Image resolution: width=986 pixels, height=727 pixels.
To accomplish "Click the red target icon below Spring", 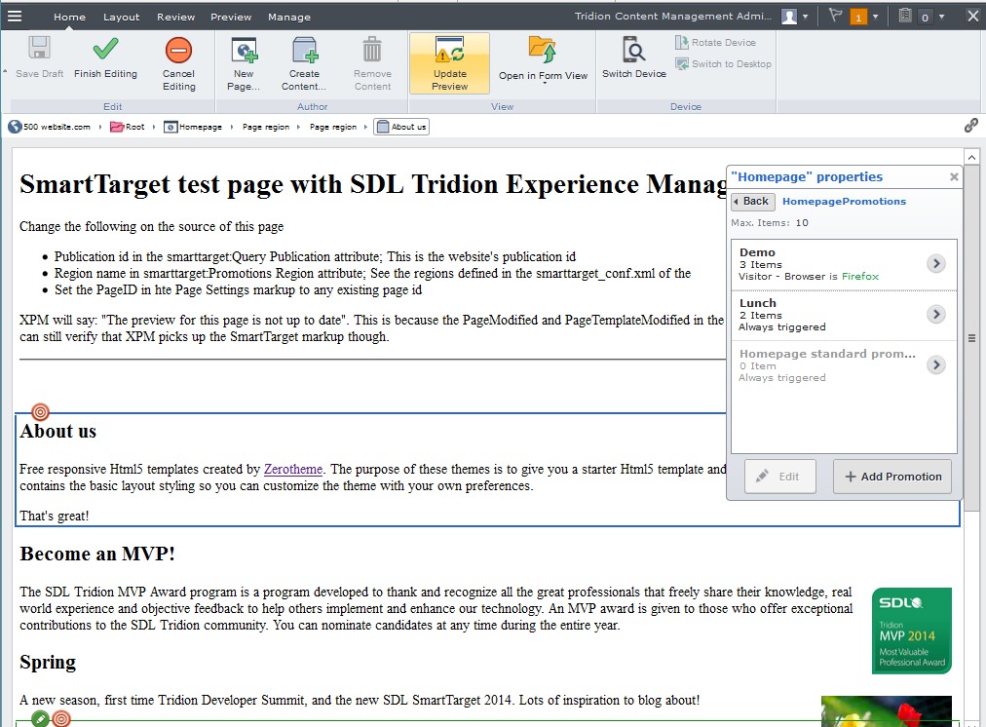I will pos(61,719).
